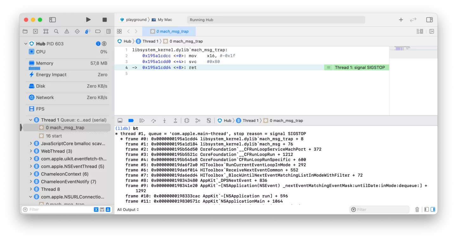
Task: Toggle the middle call-stack filter button at the bottom of the navigator
Action: pyautogui.click(x=102, y=210)
